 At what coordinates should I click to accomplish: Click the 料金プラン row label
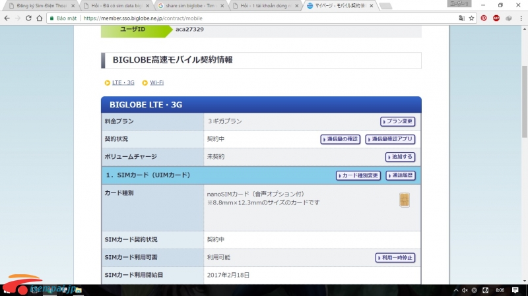[119, 121]
